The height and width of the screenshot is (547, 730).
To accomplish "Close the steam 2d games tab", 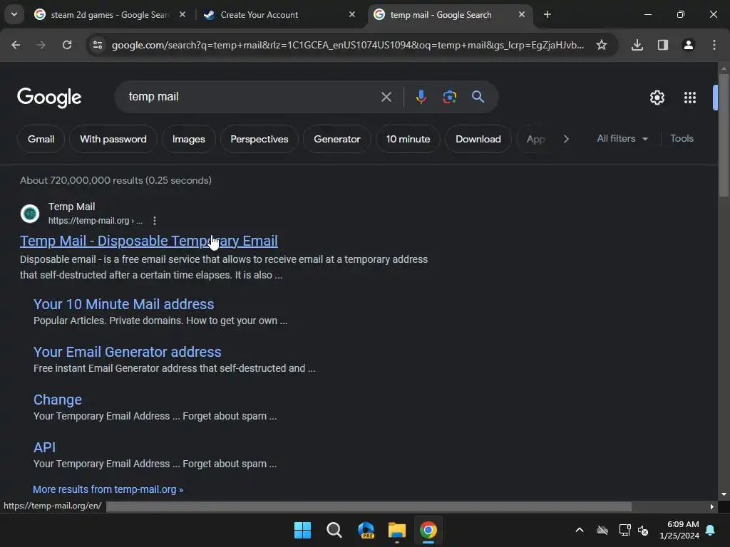I will (182, 14).
